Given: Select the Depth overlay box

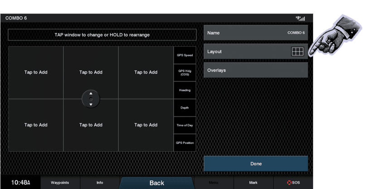Looking at the screenshot, I should click(x=185, y=108).
